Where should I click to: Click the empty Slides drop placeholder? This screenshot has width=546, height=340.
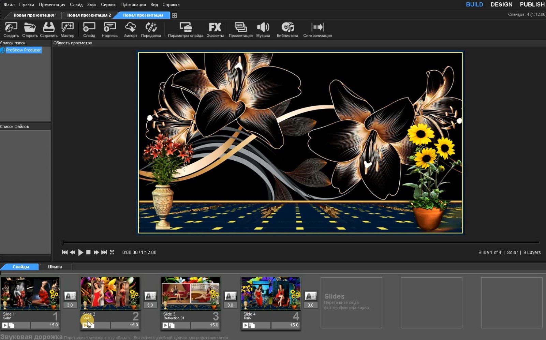click(351, 302)
